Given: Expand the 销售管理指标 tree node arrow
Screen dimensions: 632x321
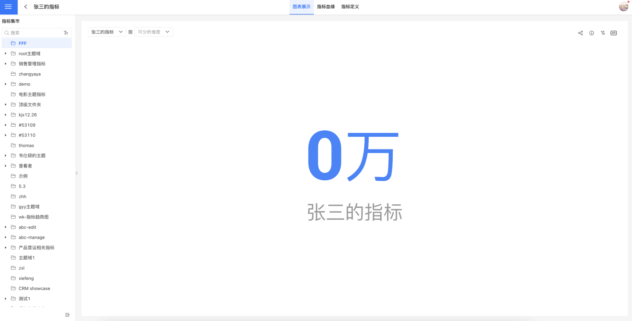Looking at the screenshot, I should tap(6, 64).
